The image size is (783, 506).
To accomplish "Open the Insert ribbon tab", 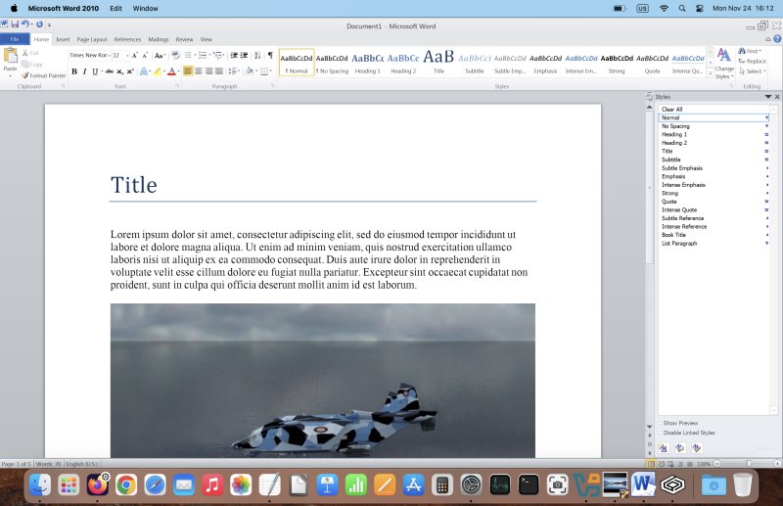I will 63,39.
